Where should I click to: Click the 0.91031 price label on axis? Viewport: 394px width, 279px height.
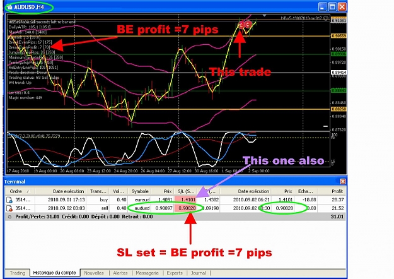point(339,20)
